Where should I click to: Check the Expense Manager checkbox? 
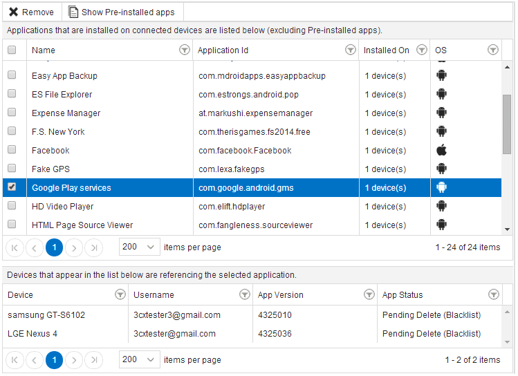[x=12, y=112]
